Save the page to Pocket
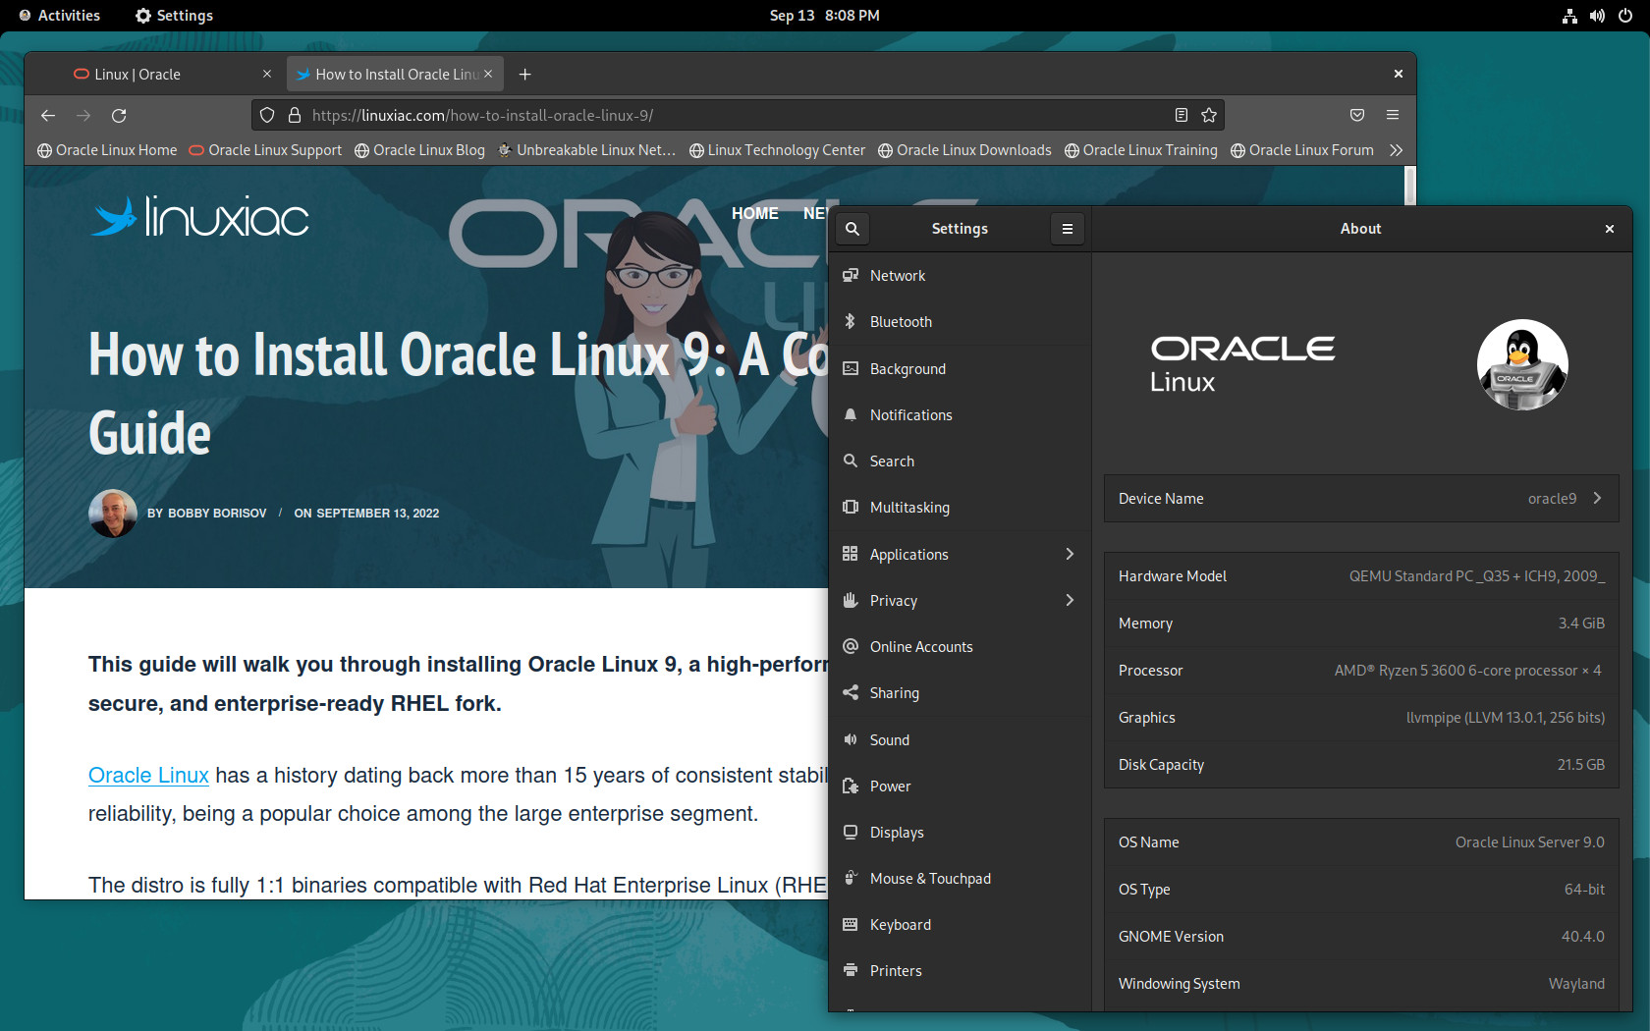 pyautogui.click(x=1356, y=115)
